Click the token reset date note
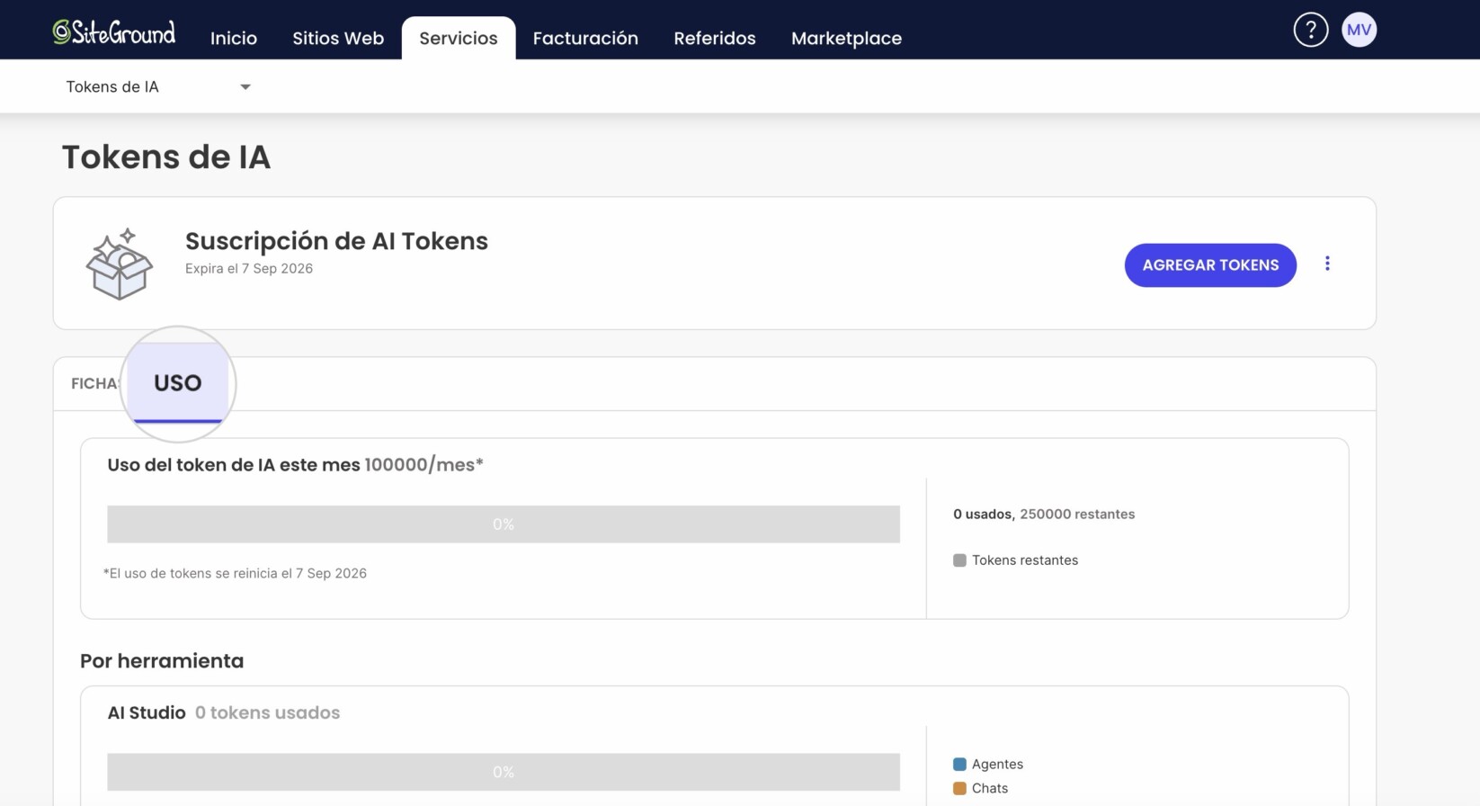The width and height of the screenshot is (1480, 806). [235, 573]
